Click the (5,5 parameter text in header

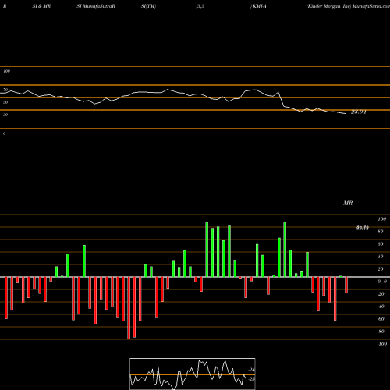click(x=200, y=6)
